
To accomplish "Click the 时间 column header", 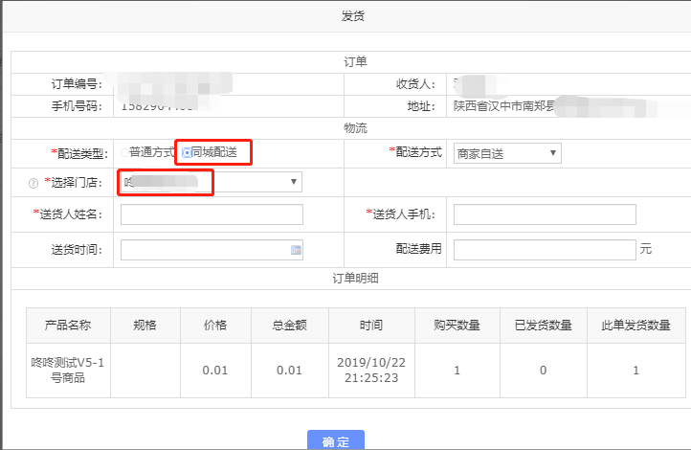I will tap(371, 326).
